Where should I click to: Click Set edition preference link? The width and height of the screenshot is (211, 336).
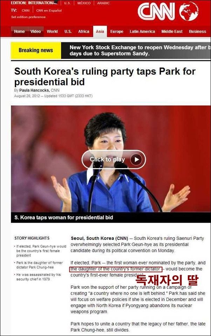[28, 17]
